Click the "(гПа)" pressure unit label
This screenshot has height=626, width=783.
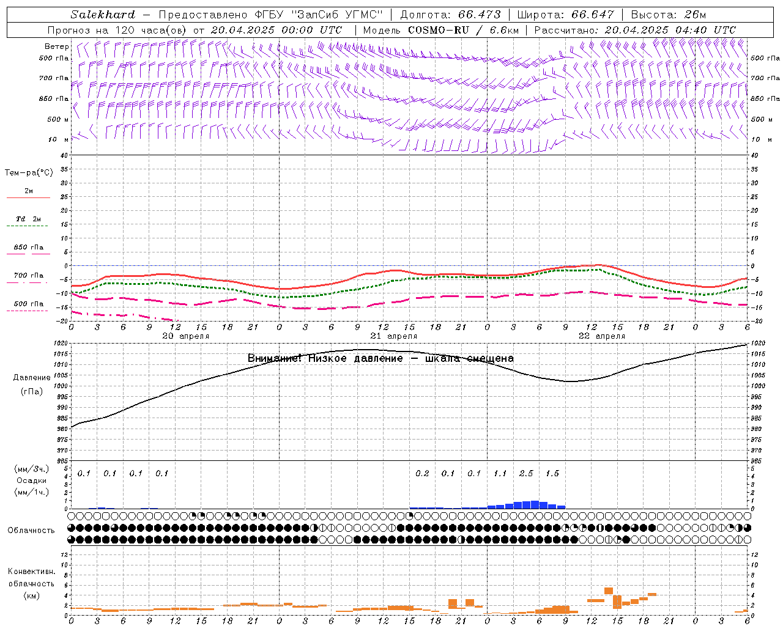point(32,392)
